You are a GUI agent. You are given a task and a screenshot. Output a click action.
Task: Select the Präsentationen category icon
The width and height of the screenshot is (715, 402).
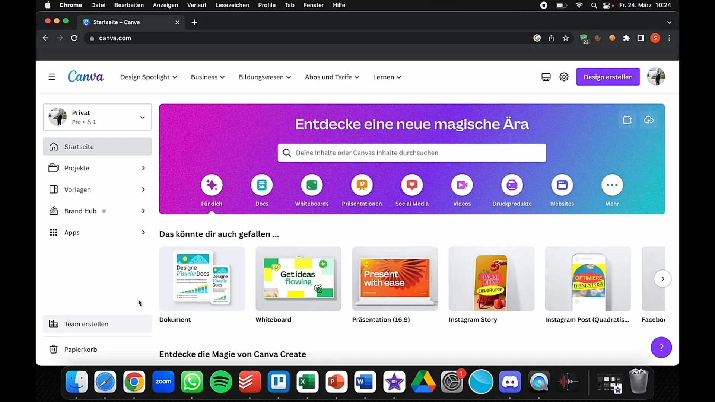click(362, 185)
